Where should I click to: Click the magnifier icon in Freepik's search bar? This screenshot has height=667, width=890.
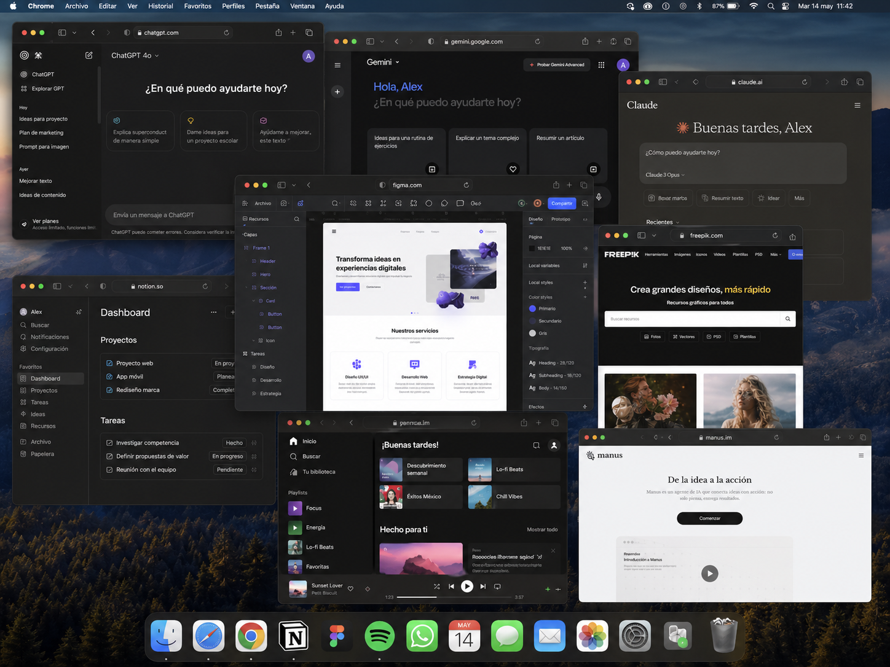tap(788, 319)
